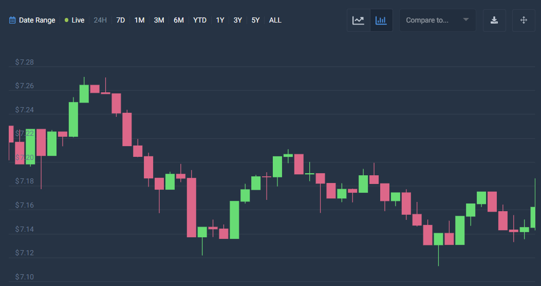
Task: Click the $7.10 price axis label
Action: 25,277
